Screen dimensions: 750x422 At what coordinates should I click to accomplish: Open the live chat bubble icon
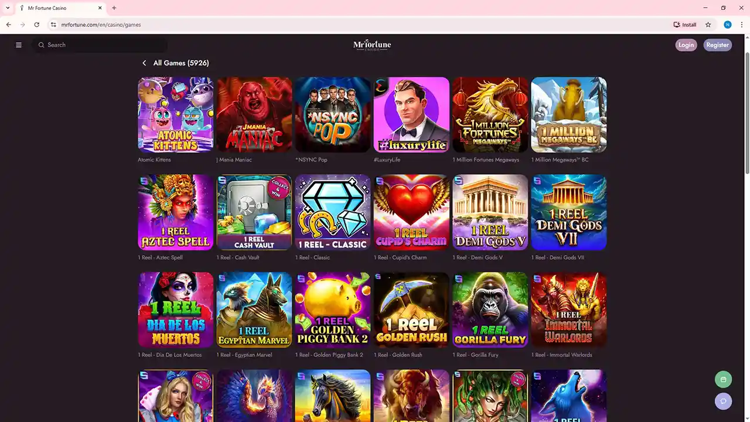click(723, 401)
